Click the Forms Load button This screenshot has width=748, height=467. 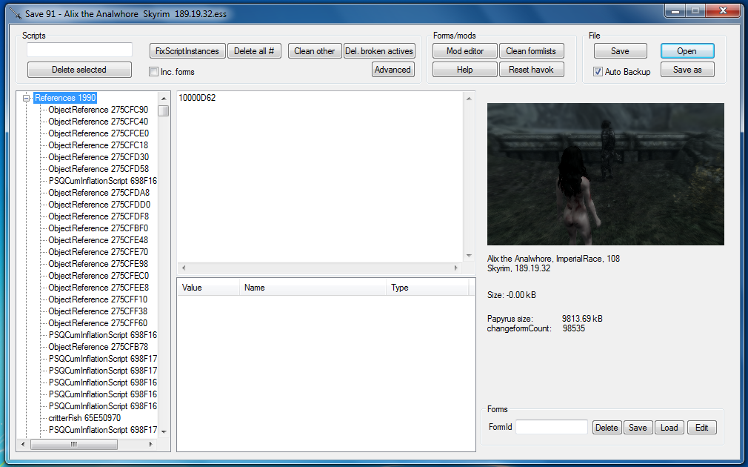pyautogui.click(x=669, y=428)
